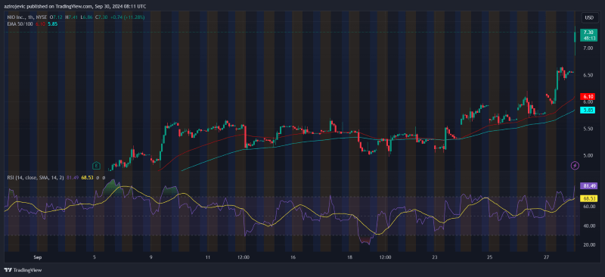Select the RSI (14, close, SMA, 14, 2) legend
Viewport: 605px width, 277px height.
click(36, 177)
